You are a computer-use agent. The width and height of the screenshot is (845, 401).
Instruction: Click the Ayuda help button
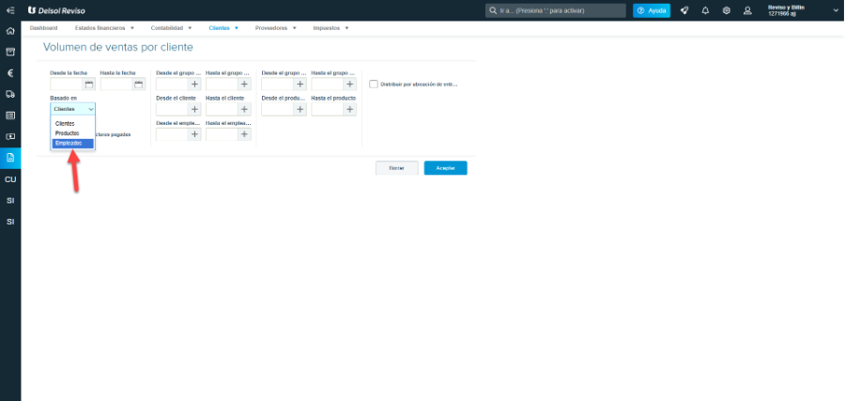652,10
